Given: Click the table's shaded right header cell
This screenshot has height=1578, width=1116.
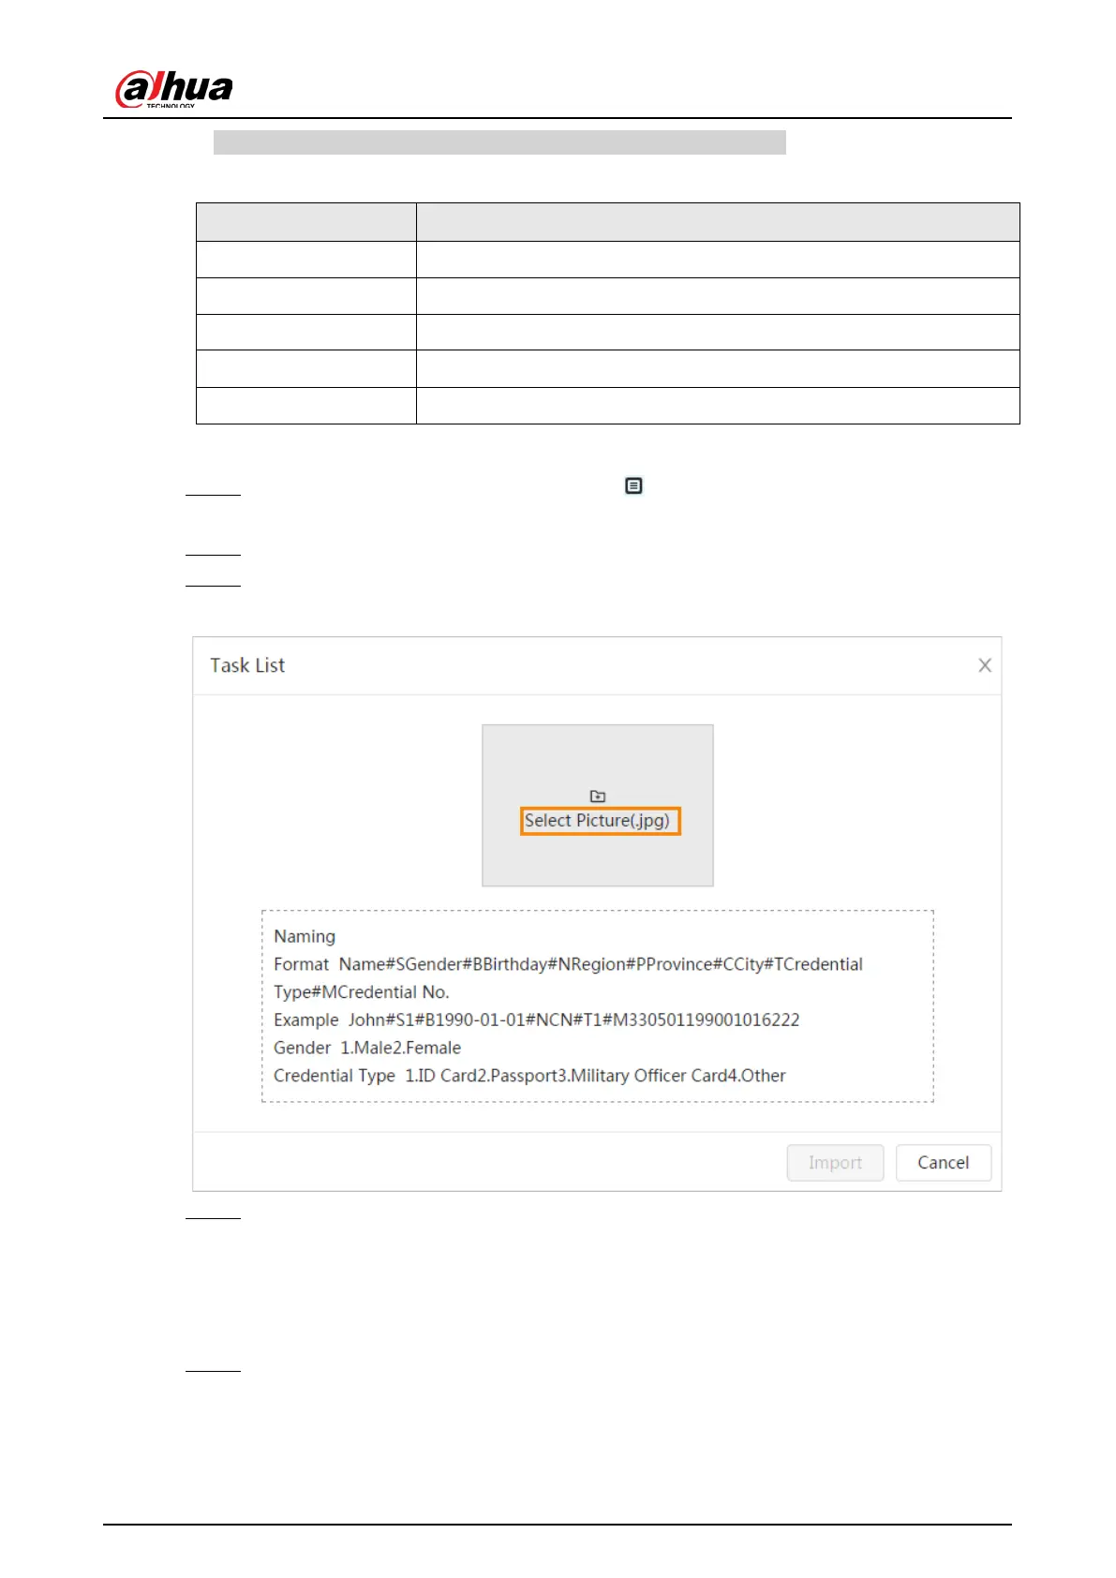Looking at the screenshot, I should [x=718, y=222].
